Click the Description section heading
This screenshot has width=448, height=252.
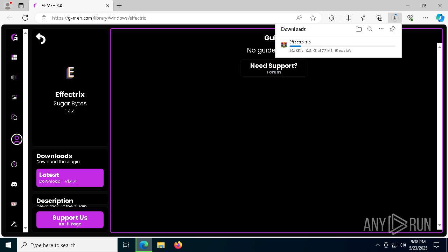[55, 201]
